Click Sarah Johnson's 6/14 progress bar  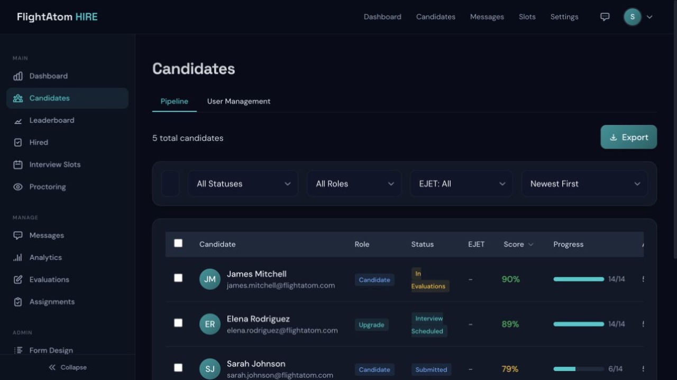point(579,369)
